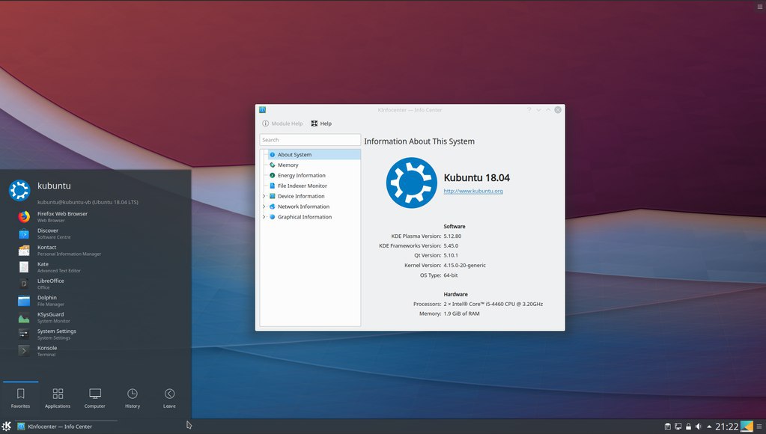
Task: Select Device Information tree item
Action: (301, 196)
